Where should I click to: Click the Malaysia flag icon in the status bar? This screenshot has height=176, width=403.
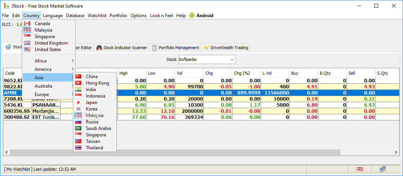pos(359,169)
